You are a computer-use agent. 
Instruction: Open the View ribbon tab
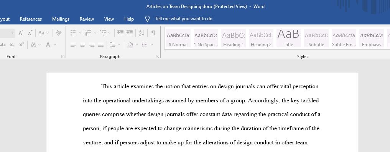point(109,19)
